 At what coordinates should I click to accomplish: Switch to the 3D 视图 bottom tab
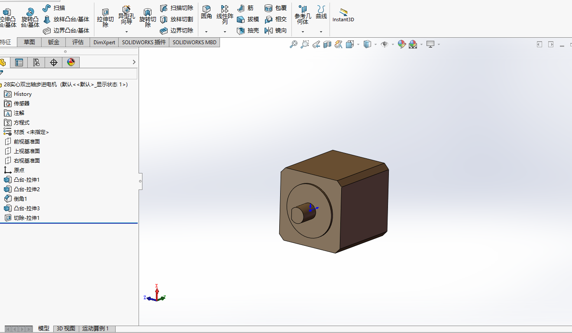point(66,329)
